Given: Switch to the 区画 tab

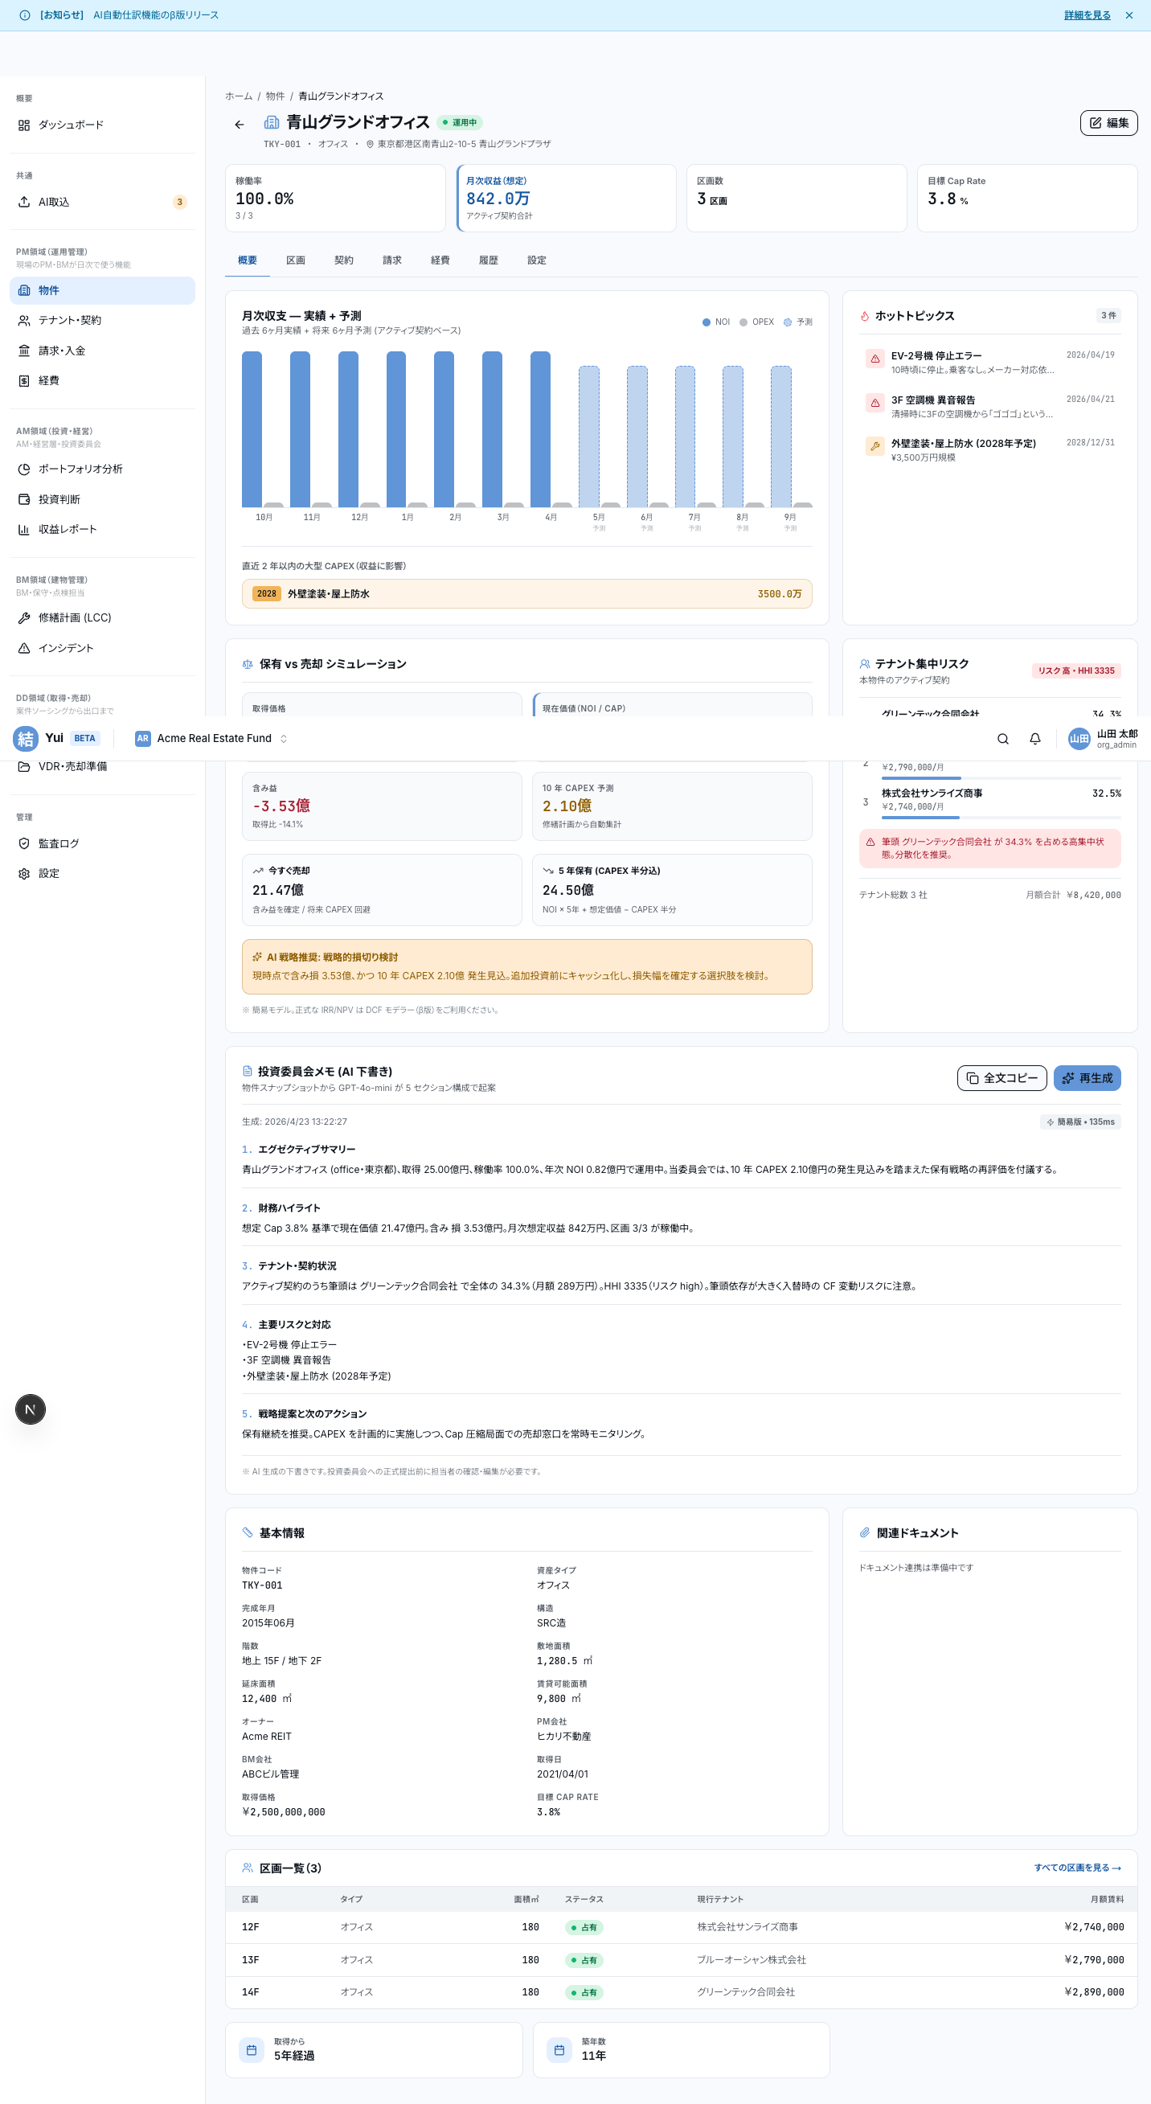Looking at the screenshot, I should pyautogui.click(x=296, y=260).
